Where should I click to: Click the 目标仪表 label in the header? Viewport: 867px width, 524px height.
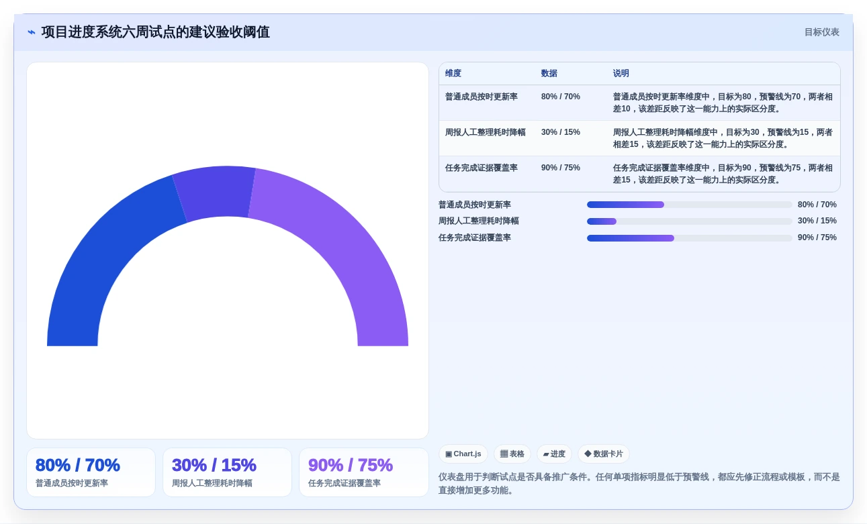[822, 32]
